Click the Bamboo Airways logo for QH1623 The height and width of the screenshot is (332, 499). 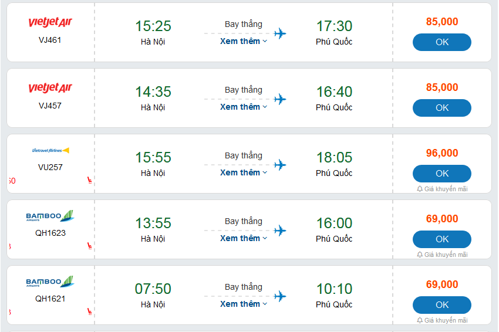point(50,216)
